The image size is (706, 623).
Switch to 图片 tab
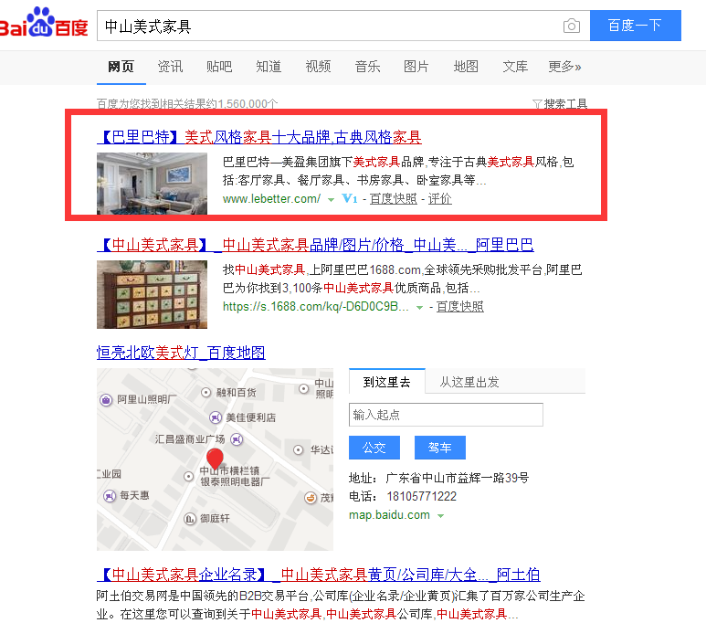coord(416,67)
